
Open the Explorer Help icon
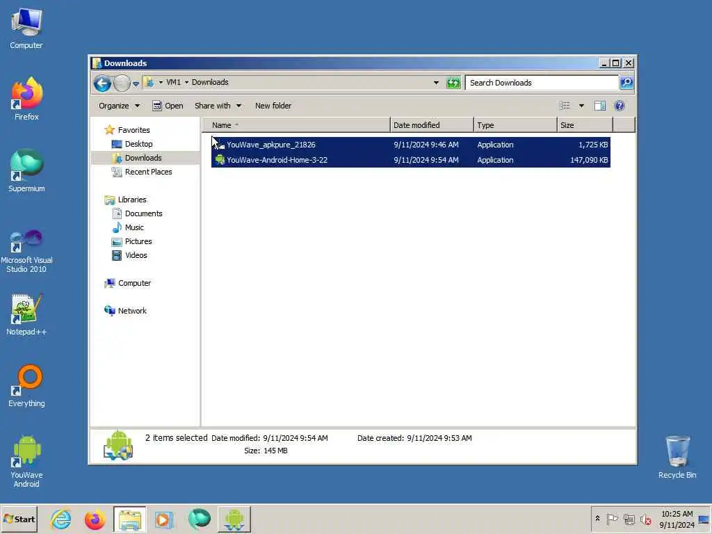[x=620, y=106]
